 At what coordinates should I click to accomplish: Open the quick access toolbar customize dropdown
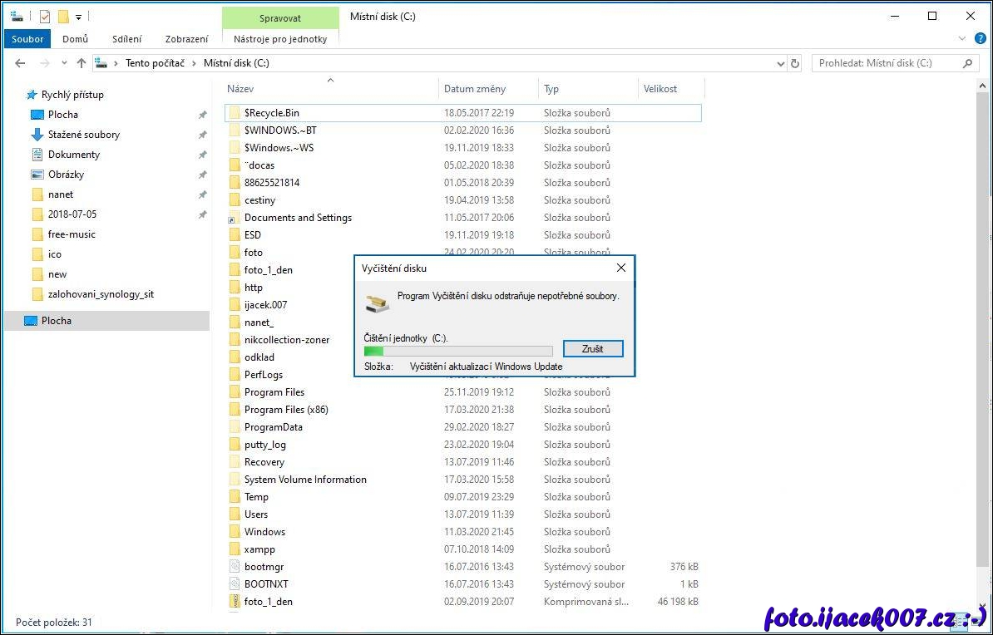78,17
